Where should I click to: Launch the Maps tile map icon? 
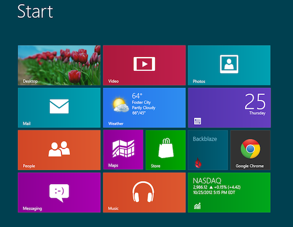click(x=123, y=149)
